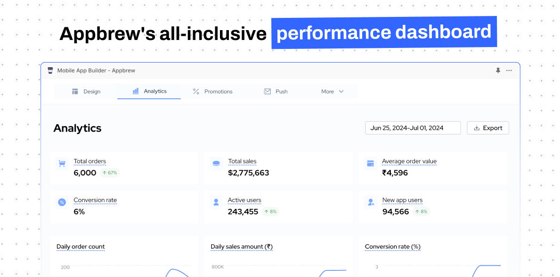This screenshot has height=277, width=560.
Task: Click the 8% badge beside Active users
Action: 270,212
